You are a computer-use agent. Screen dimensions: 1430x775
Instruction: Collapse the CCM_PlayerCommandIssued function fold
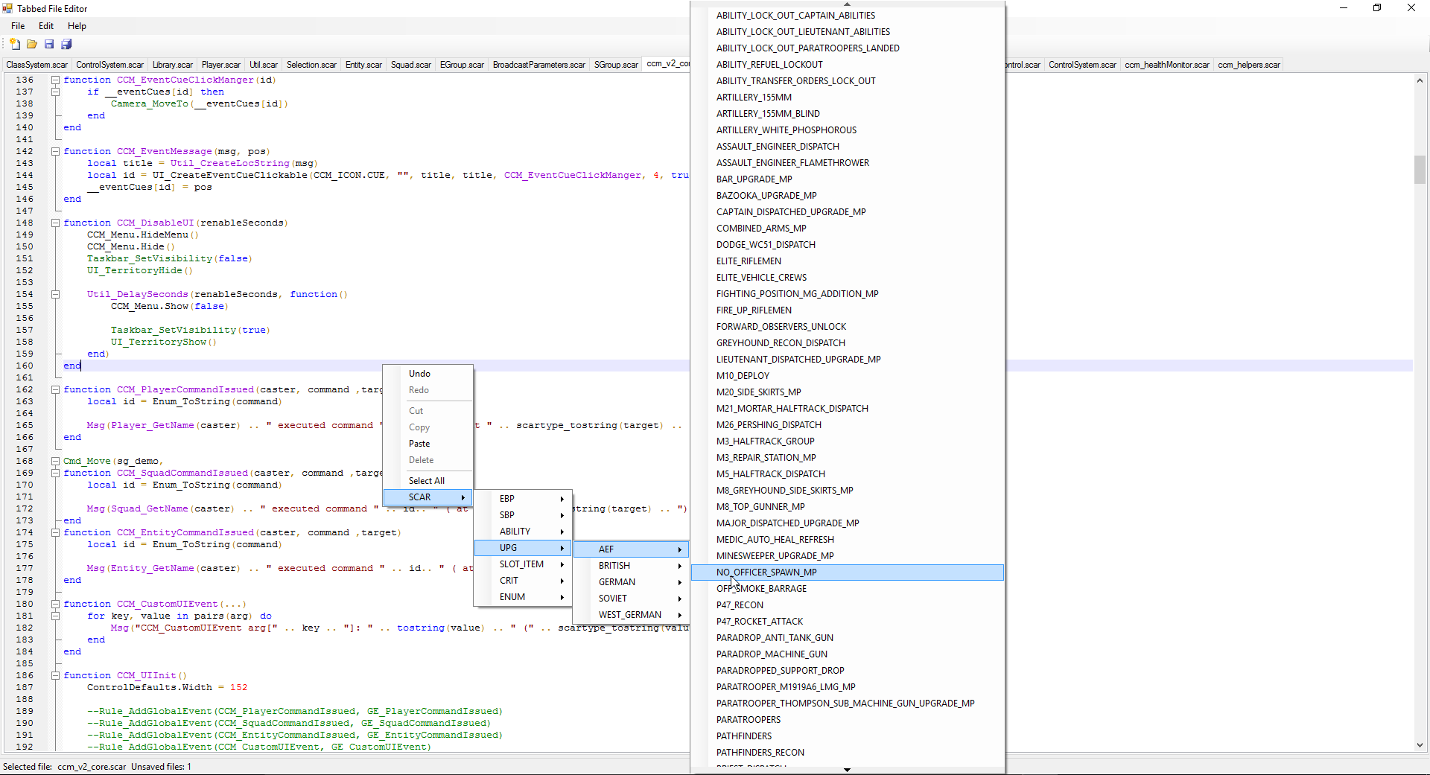pyautogui.click(x=55, y=389)
